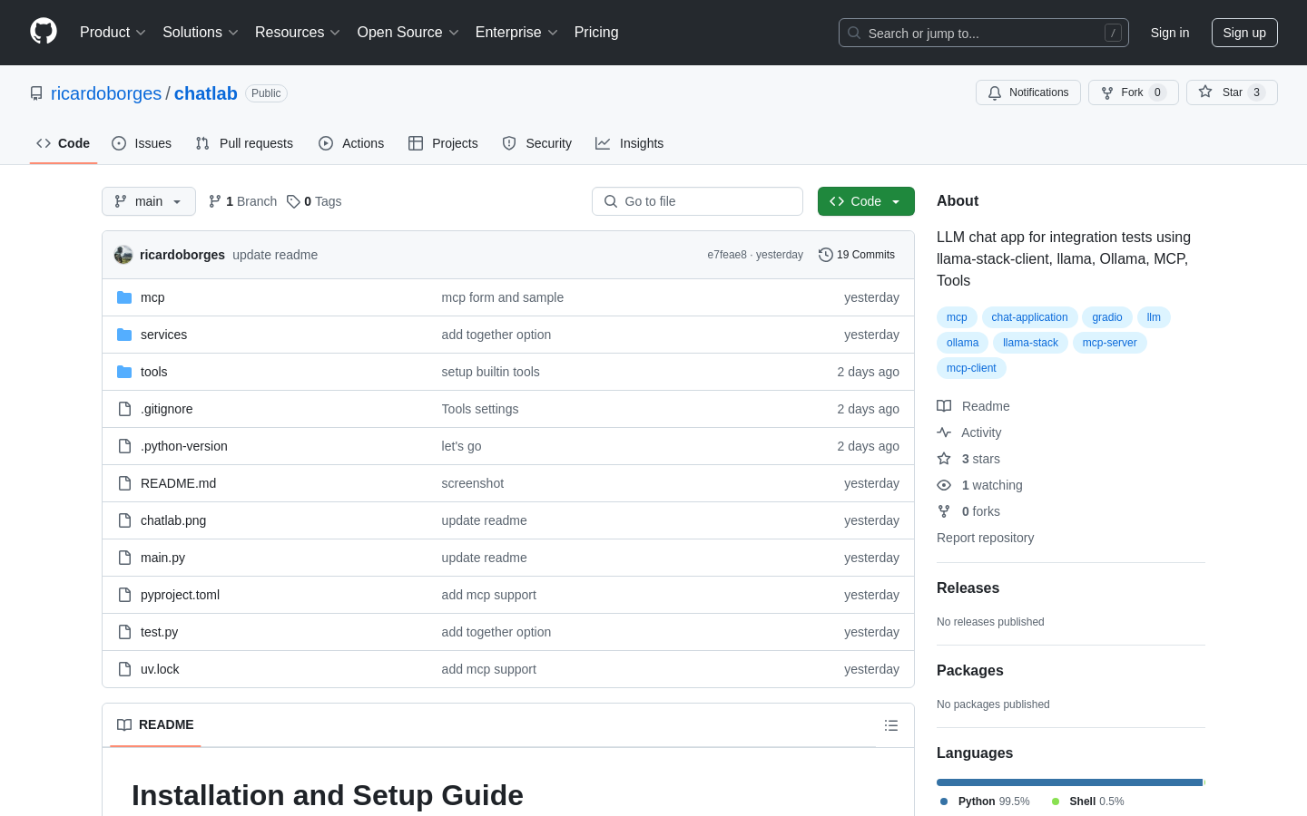Click ricardoborges avatar image
1307x816 pixels.
(123, 255)
